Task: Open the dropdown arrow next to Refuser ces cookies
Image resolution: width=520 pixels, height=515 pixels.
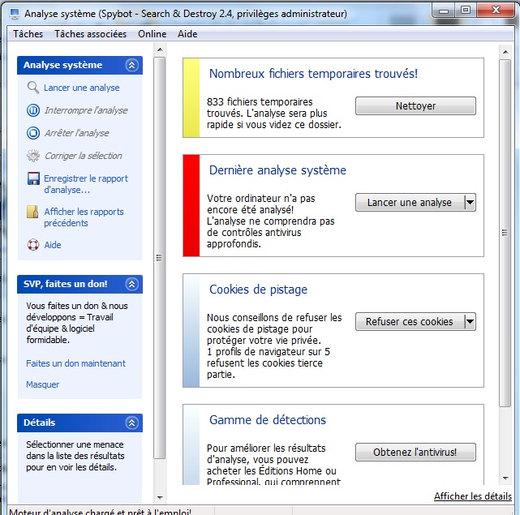Action: (470, 322)
